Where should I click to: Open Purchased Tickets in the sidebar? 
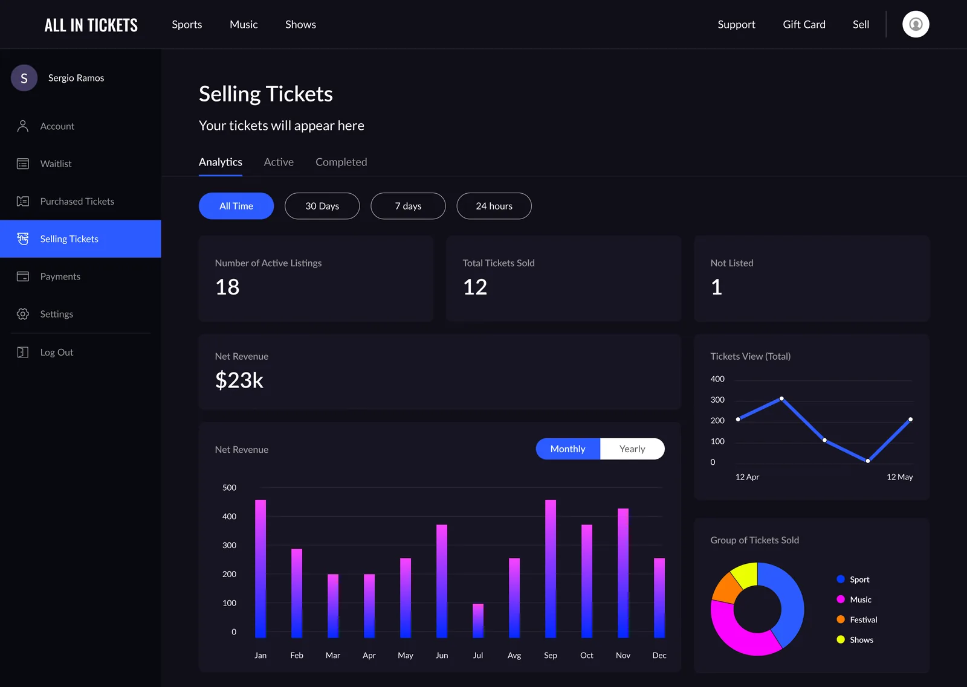click(x=80, y=201)
